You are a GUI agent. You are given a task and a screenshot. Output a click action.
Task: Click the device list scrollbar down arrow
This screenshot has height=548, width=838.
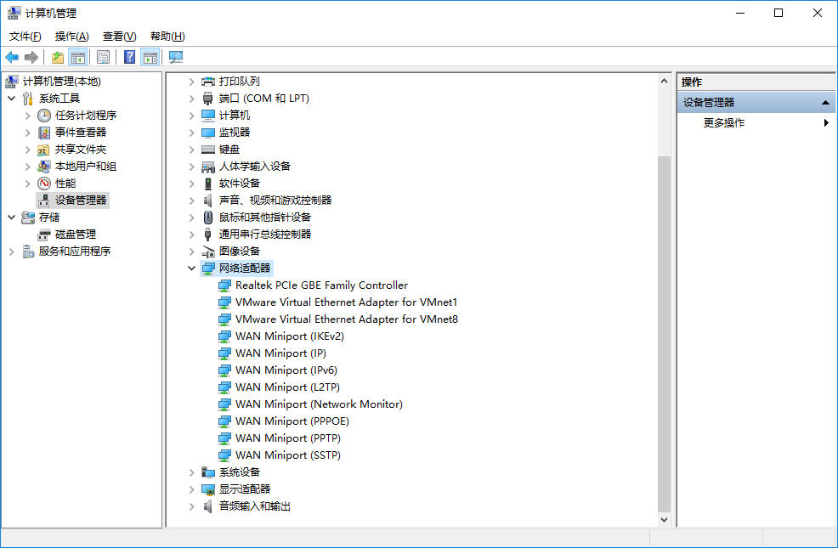coord(664,519)
